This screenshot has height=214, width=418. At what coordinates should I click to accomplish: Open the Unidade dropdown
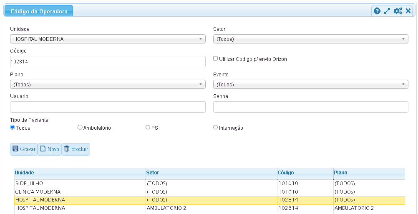108,39
